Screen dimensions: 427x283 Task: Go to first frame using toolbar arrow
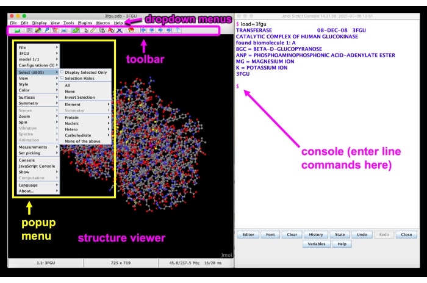click(x=143, y=30)
